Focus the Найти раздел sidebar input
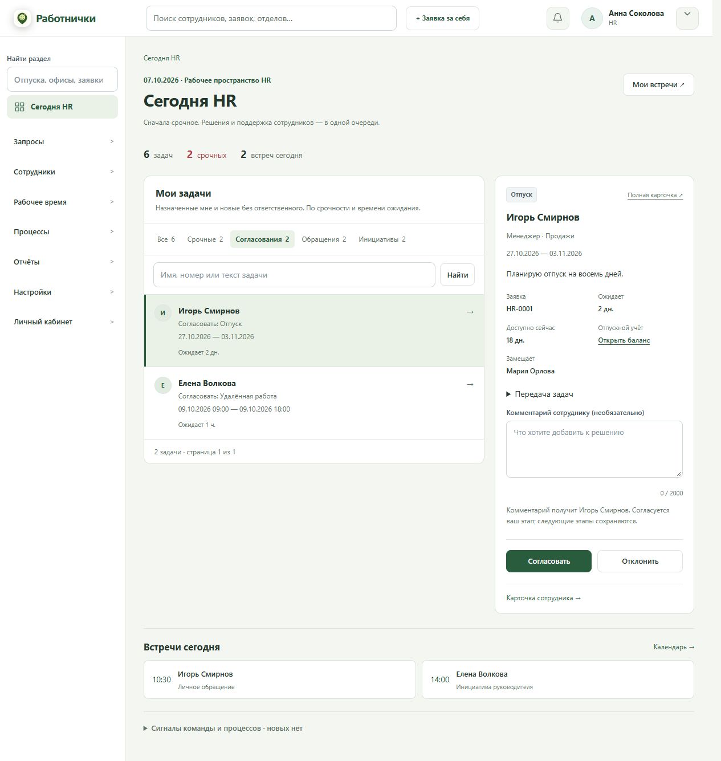 [62, 80]
